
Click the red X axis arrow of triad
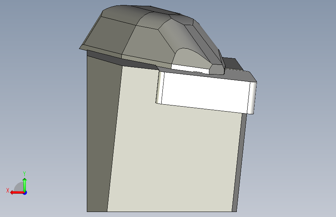[17, 193]
